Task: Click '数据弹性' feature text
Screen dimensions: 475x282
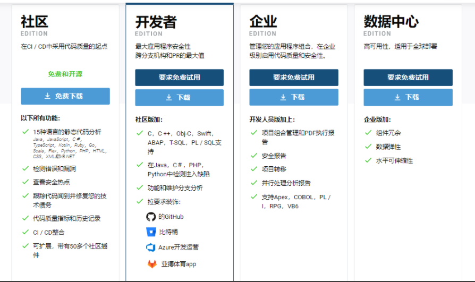Action: (388, 147)
